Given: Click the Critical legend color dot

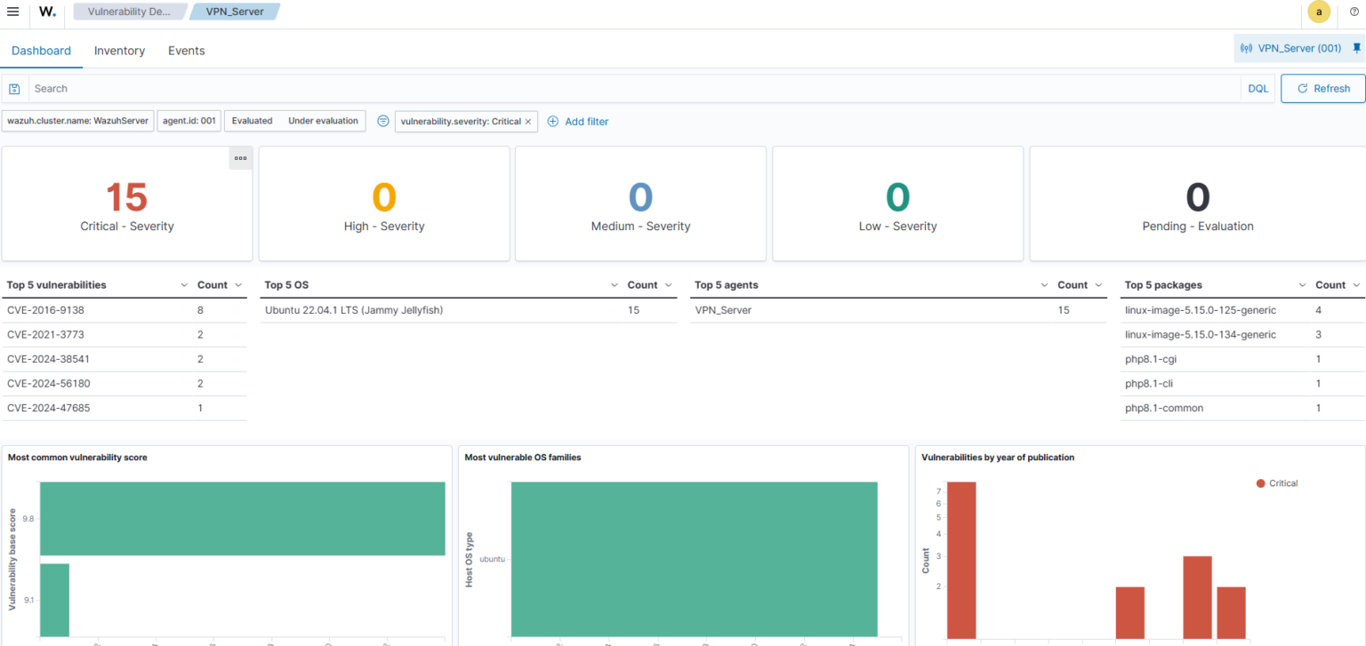Looking at the screenshot, I should pos(1259,483).
